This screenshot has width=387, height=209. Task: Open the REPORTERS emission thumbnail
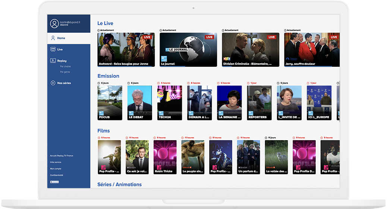point(259,103)
